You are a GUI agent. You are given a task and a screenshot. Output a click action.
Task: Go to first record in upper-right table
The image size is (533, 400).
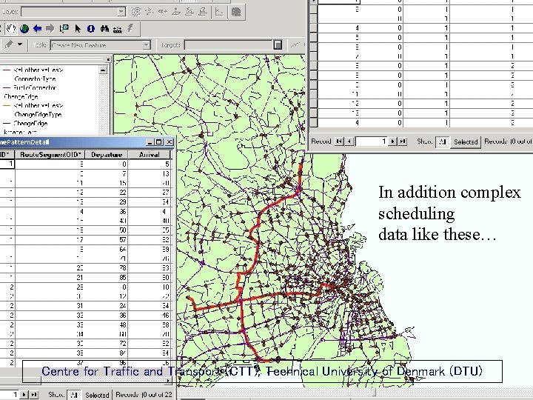(339, 141)
